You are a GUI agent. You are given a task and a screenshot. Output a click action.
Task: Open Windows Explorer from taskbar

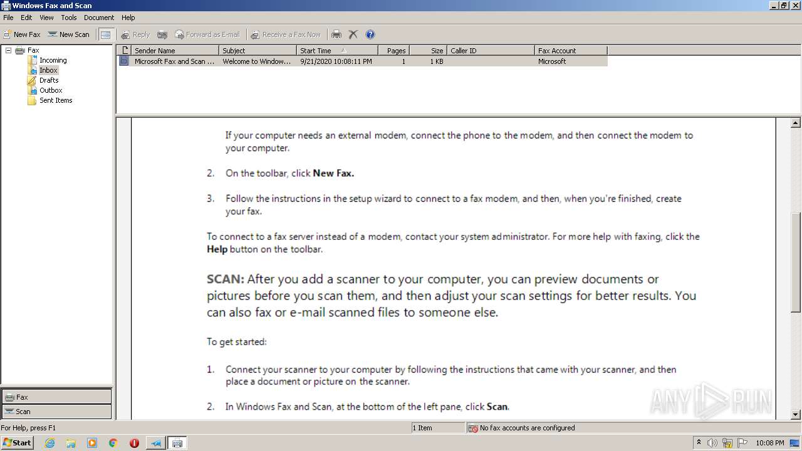point(71,443)
